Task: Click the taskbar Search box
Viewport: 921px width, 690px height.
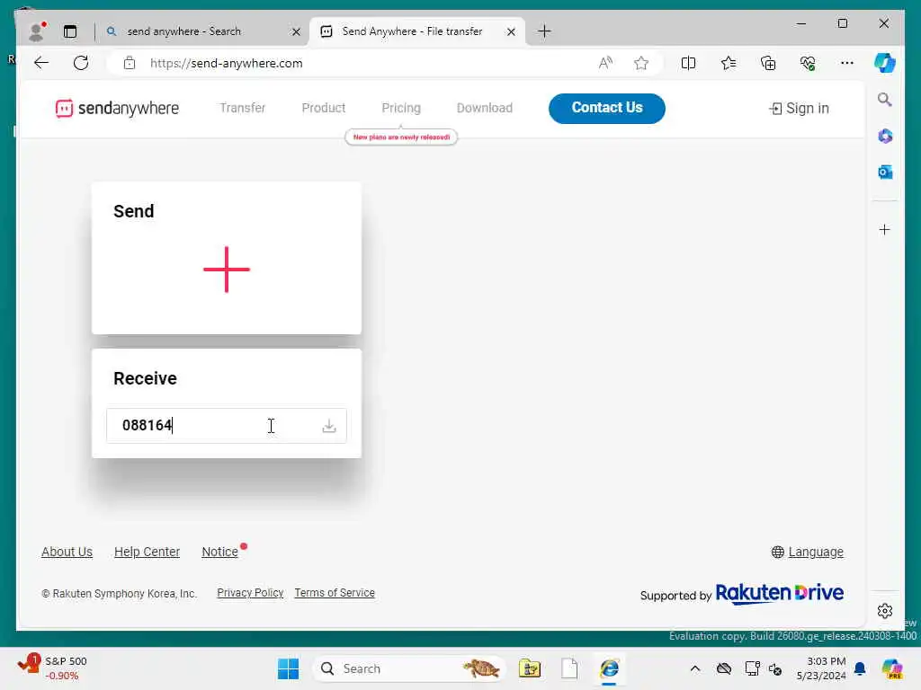Action: click(x=409, y=668)
